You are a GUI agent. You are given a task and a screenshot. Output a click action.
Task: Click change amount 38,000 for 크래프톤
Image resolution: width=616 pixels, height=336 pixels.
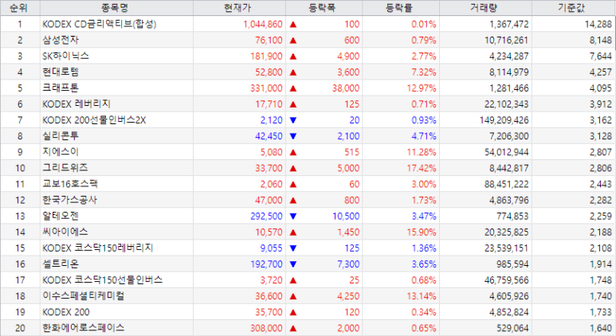(346, 88)
